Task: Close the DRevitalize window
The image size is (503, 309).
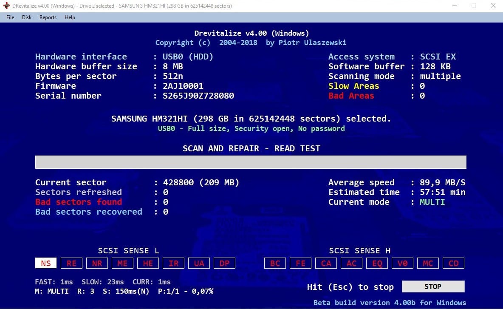Action: (493, 6)
